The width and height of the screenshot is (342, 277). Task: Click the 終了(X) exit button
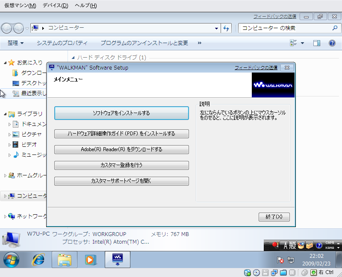point(274,217)
